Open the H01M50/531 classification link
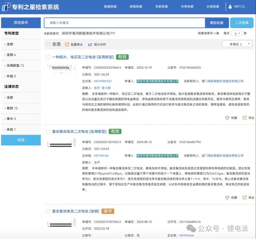The width and height of the screenshot is (256, 239). tap(103, 81)
